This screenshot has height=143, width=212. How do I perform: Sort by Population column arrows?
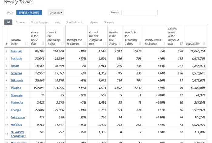204,44
